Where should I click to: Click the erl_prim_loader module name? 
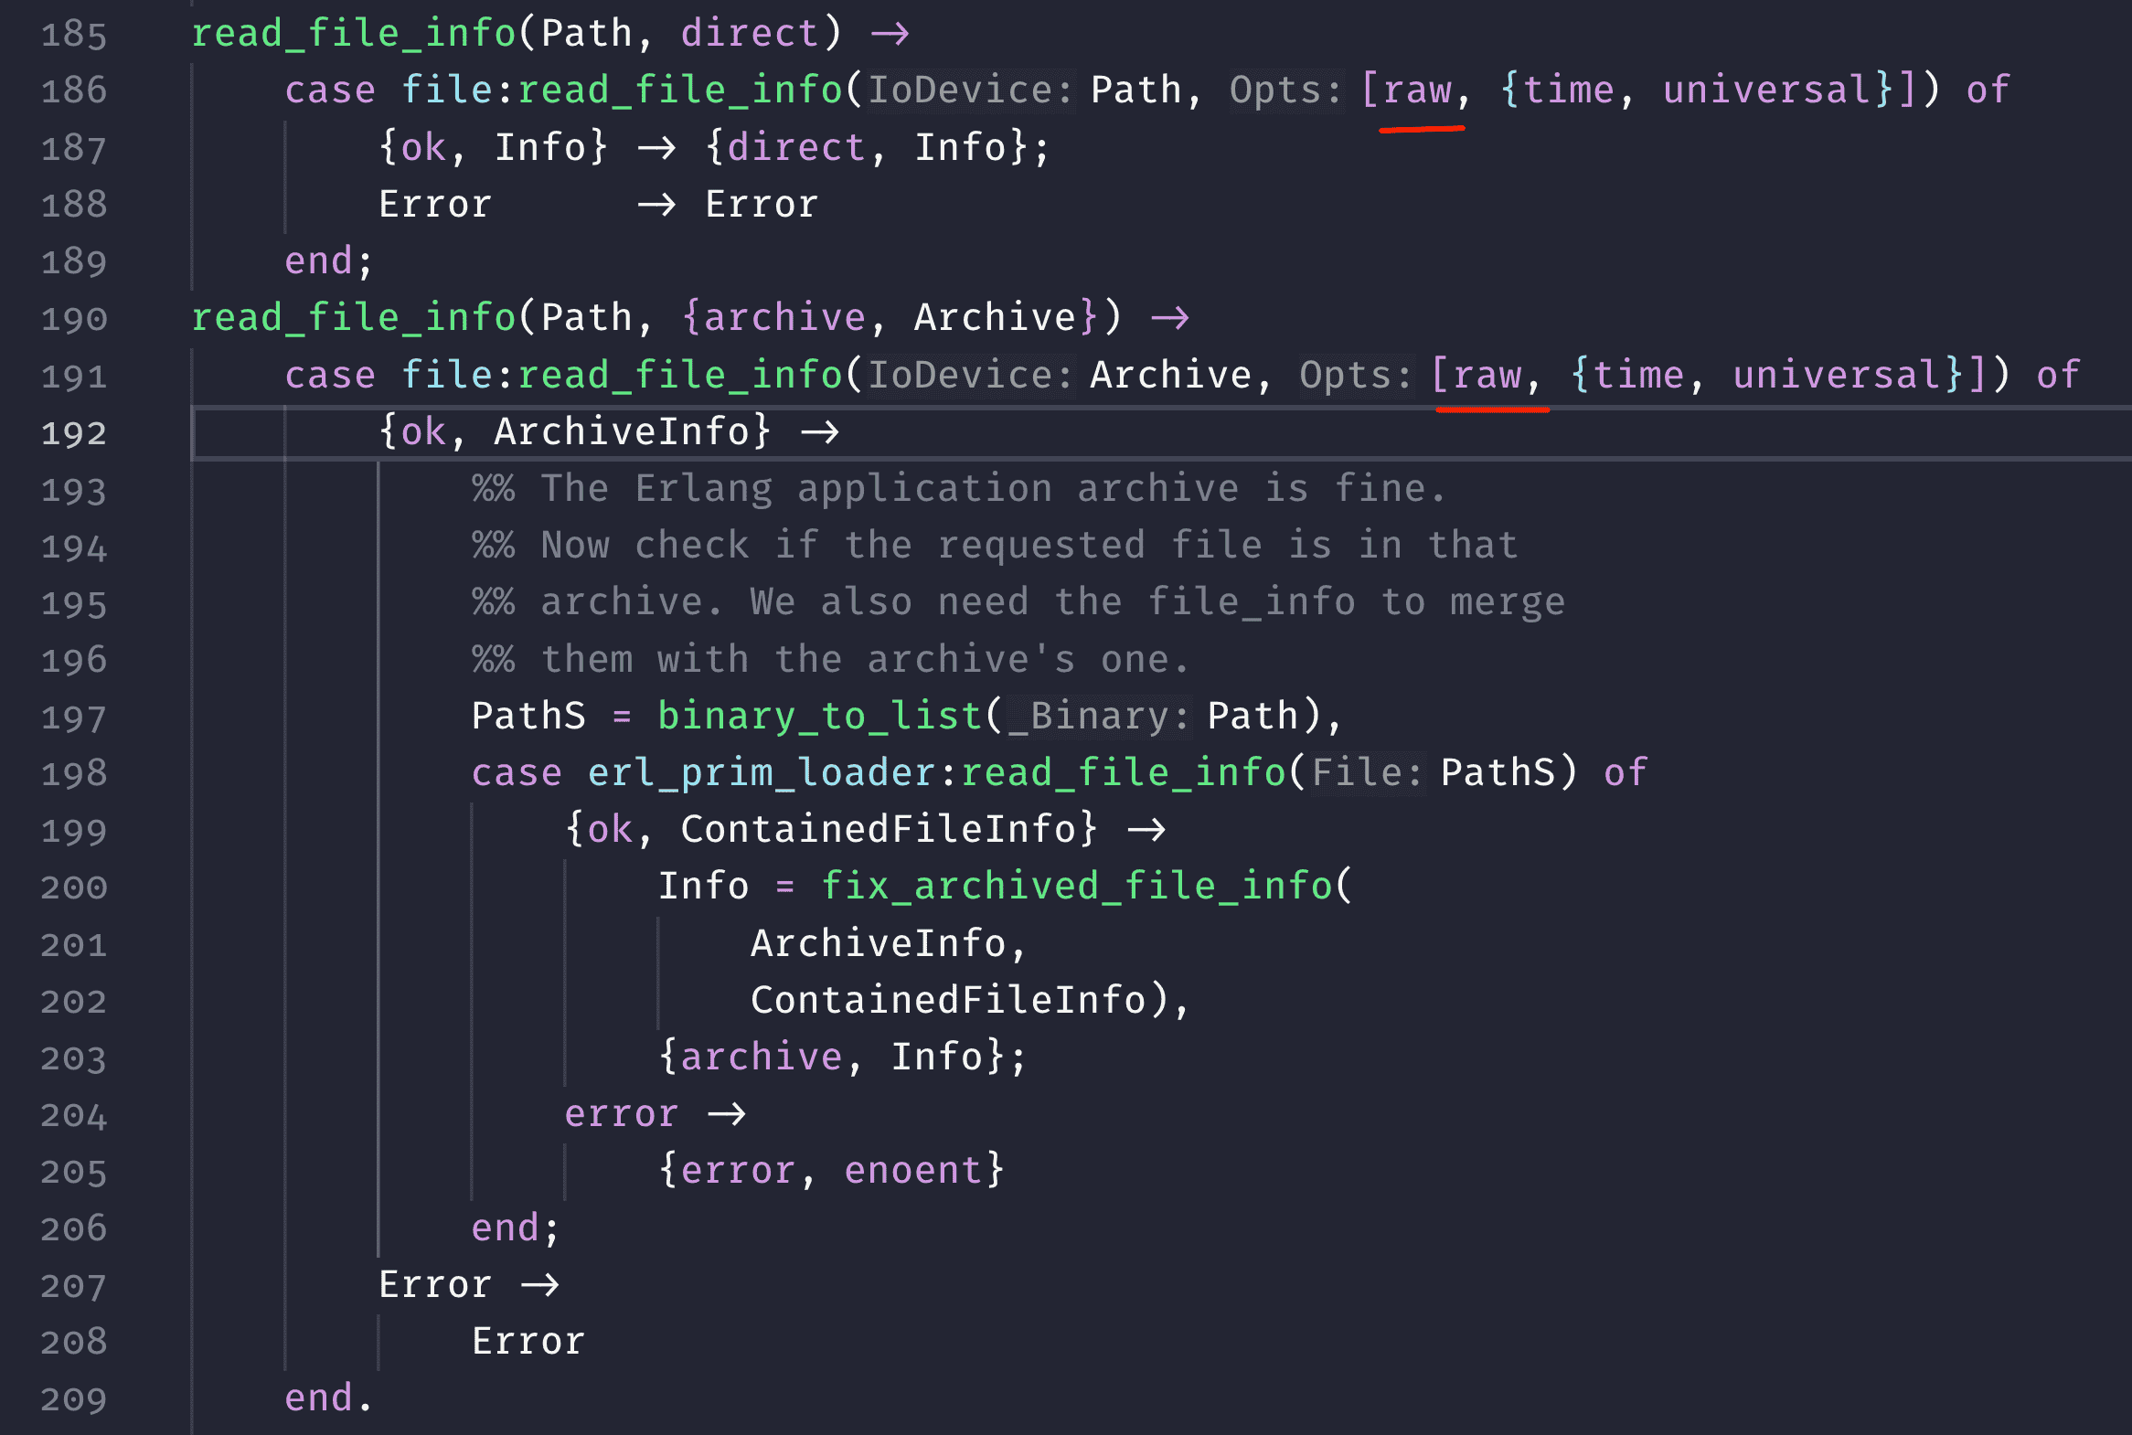pos(761,772)
